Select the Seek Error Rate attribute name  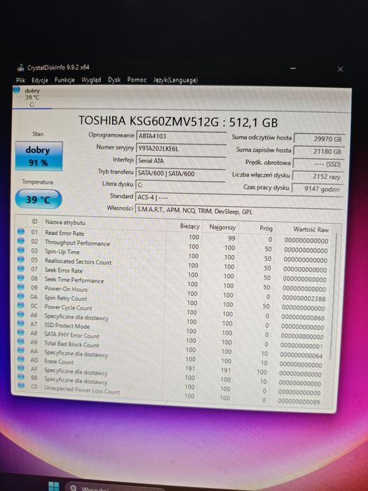64,271
